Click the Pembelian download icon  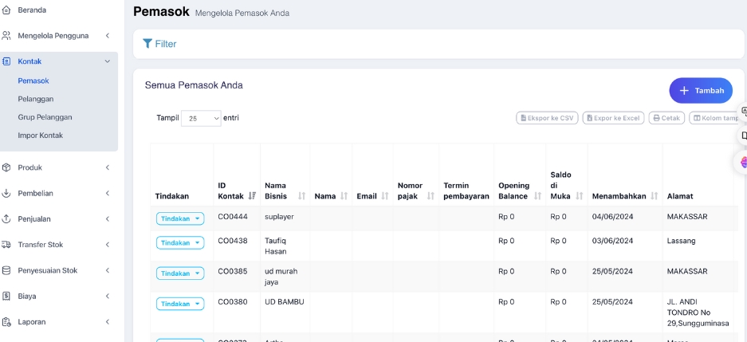[7, 193]
